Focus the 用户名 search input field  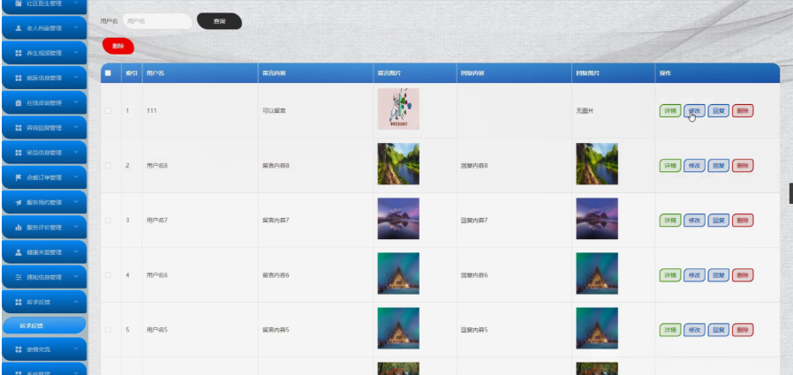pyautogui.click(x=157, y=21)
